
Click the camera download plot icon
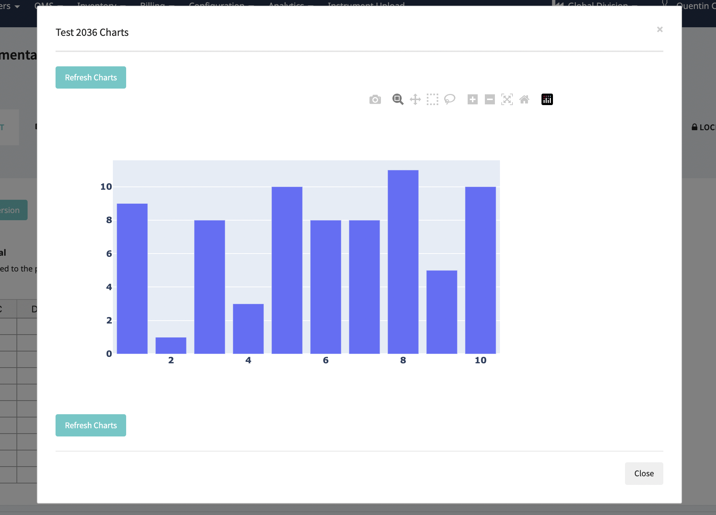click(x=375, y=99)
